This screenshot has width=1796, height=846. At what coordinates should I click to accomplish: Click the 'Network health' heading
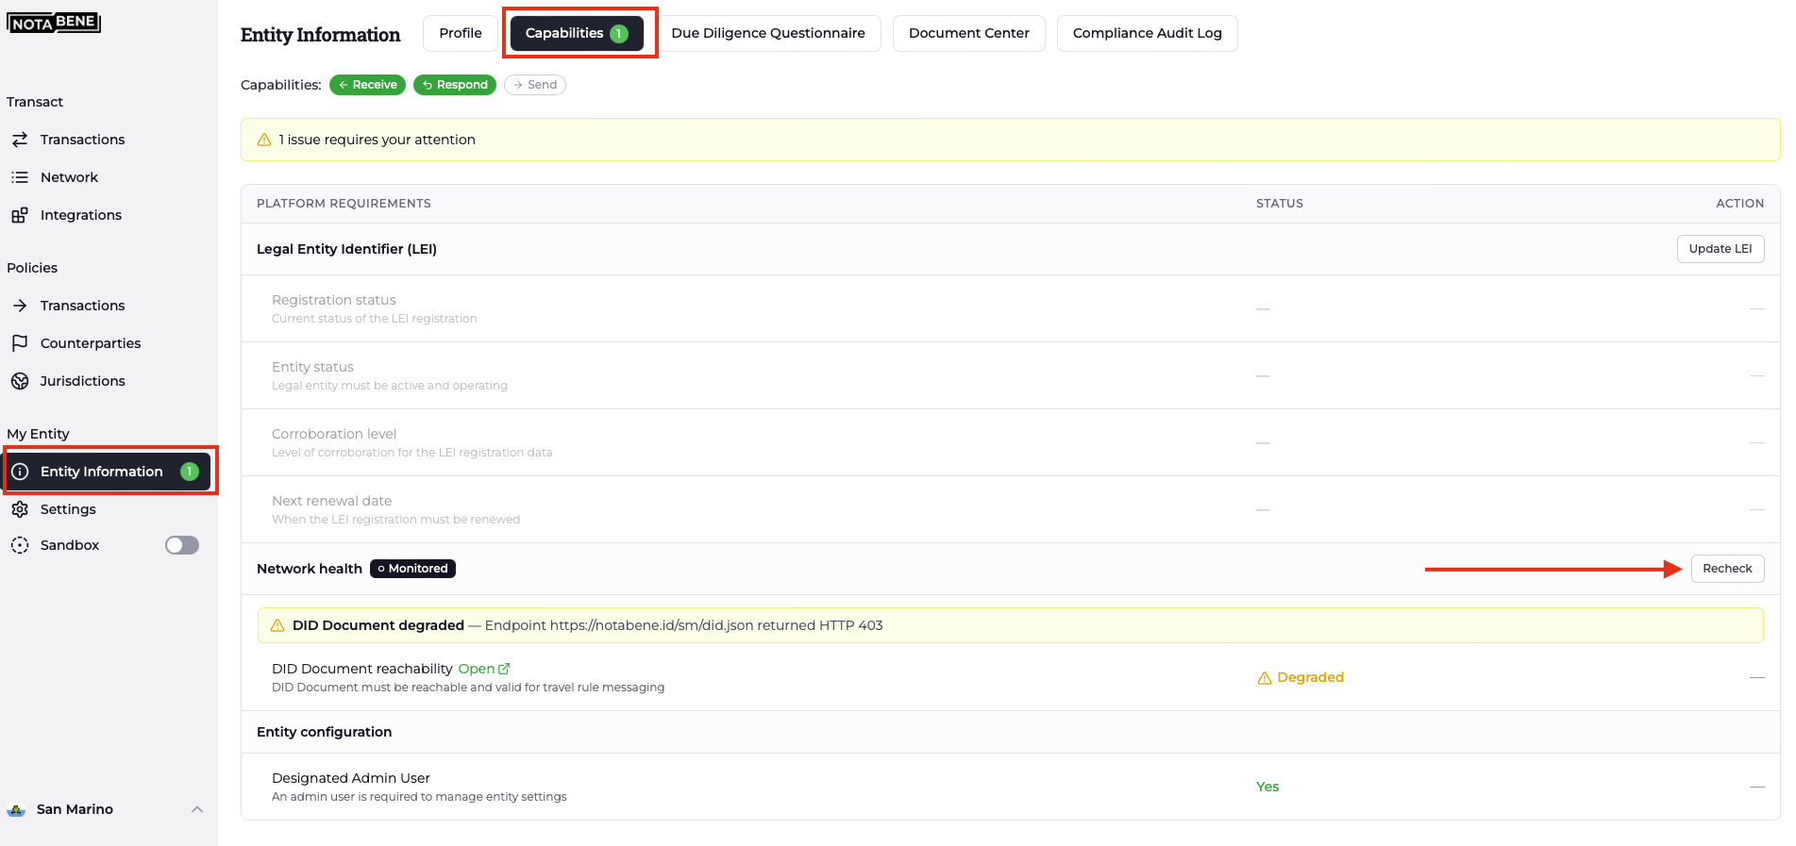[310, 569]
